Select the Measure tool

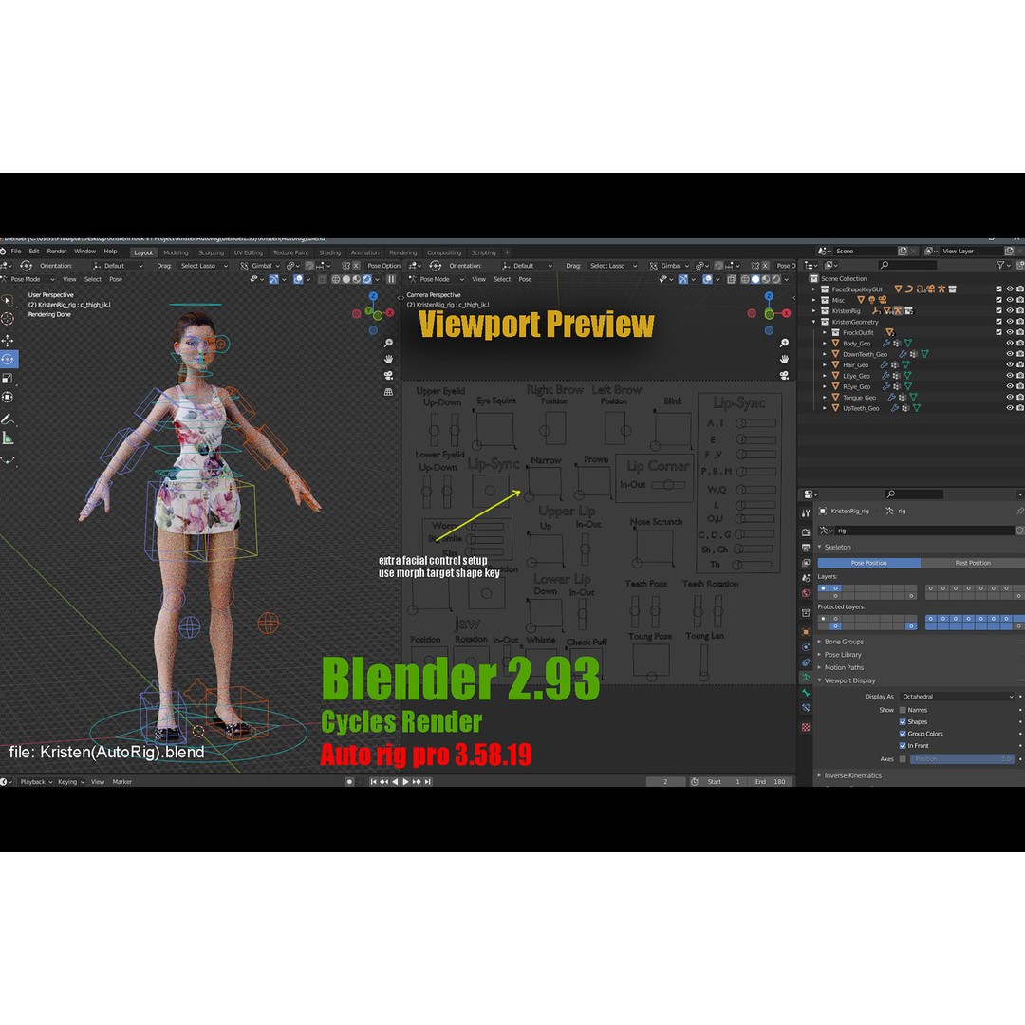(x=8, y=438)
